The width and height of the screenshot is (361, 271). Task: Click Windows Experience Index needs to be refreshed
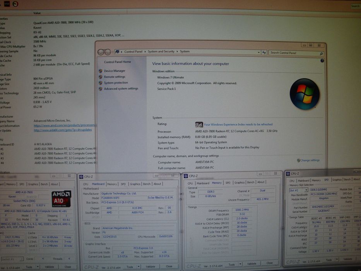point(238,124)
